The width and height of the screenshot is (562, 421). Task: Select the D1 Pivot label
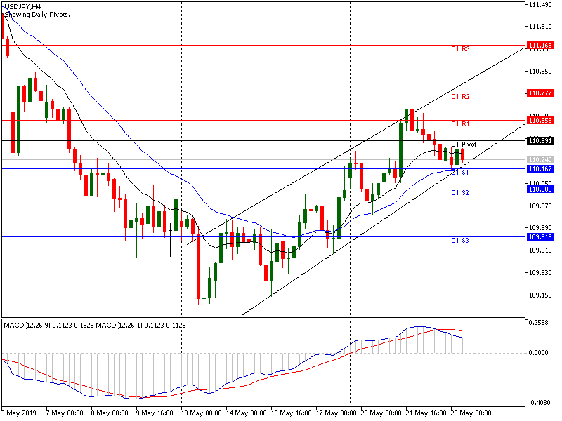pyautogui.click(x=464, y=145)
